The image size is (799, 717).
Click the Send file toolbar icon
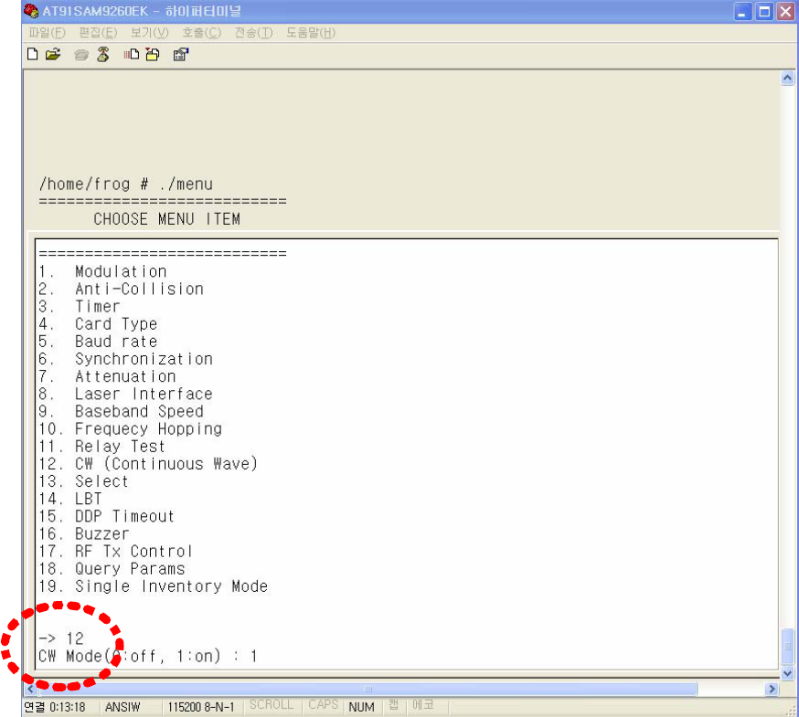click(132, 54)
